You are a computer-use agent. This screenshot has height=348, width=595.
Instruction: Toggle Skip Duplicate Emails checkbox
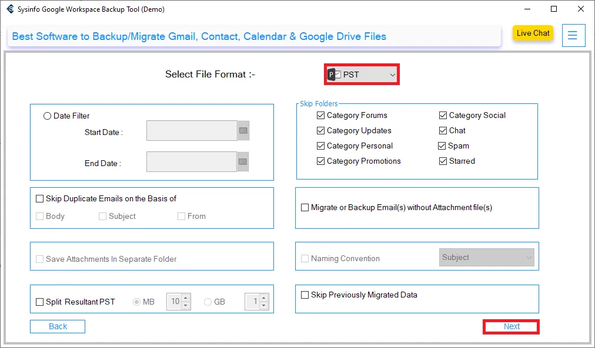(40, 198)
